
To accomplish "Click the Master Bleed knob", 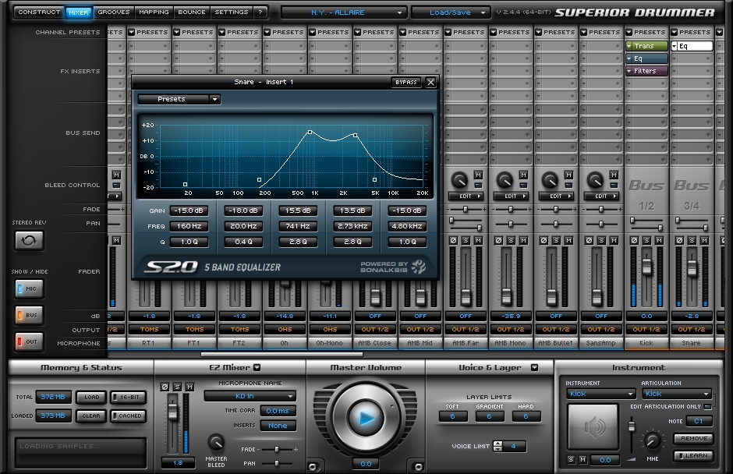I will coord(216,442).
